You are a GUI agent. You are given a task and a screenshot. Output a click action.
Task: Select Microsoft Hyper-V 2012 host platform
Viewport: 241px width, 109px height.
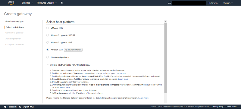48,42
